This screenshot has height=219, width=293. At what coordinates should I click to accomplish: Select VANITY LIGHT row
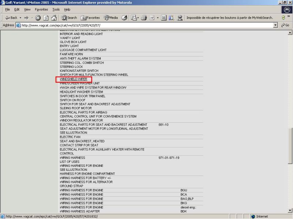point(70,38)
